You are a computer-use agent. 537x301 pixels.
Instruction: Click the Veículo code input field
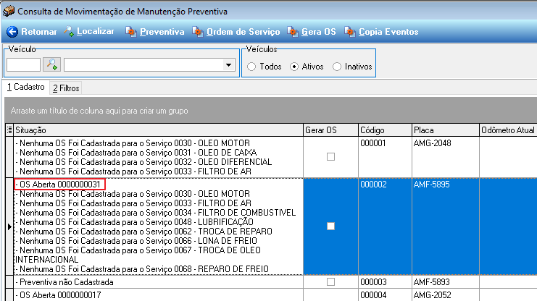(x=23, y=64)
